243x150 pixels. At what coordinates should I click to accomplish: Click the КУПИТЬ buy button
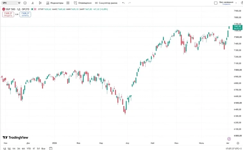[x=25, y=14]
